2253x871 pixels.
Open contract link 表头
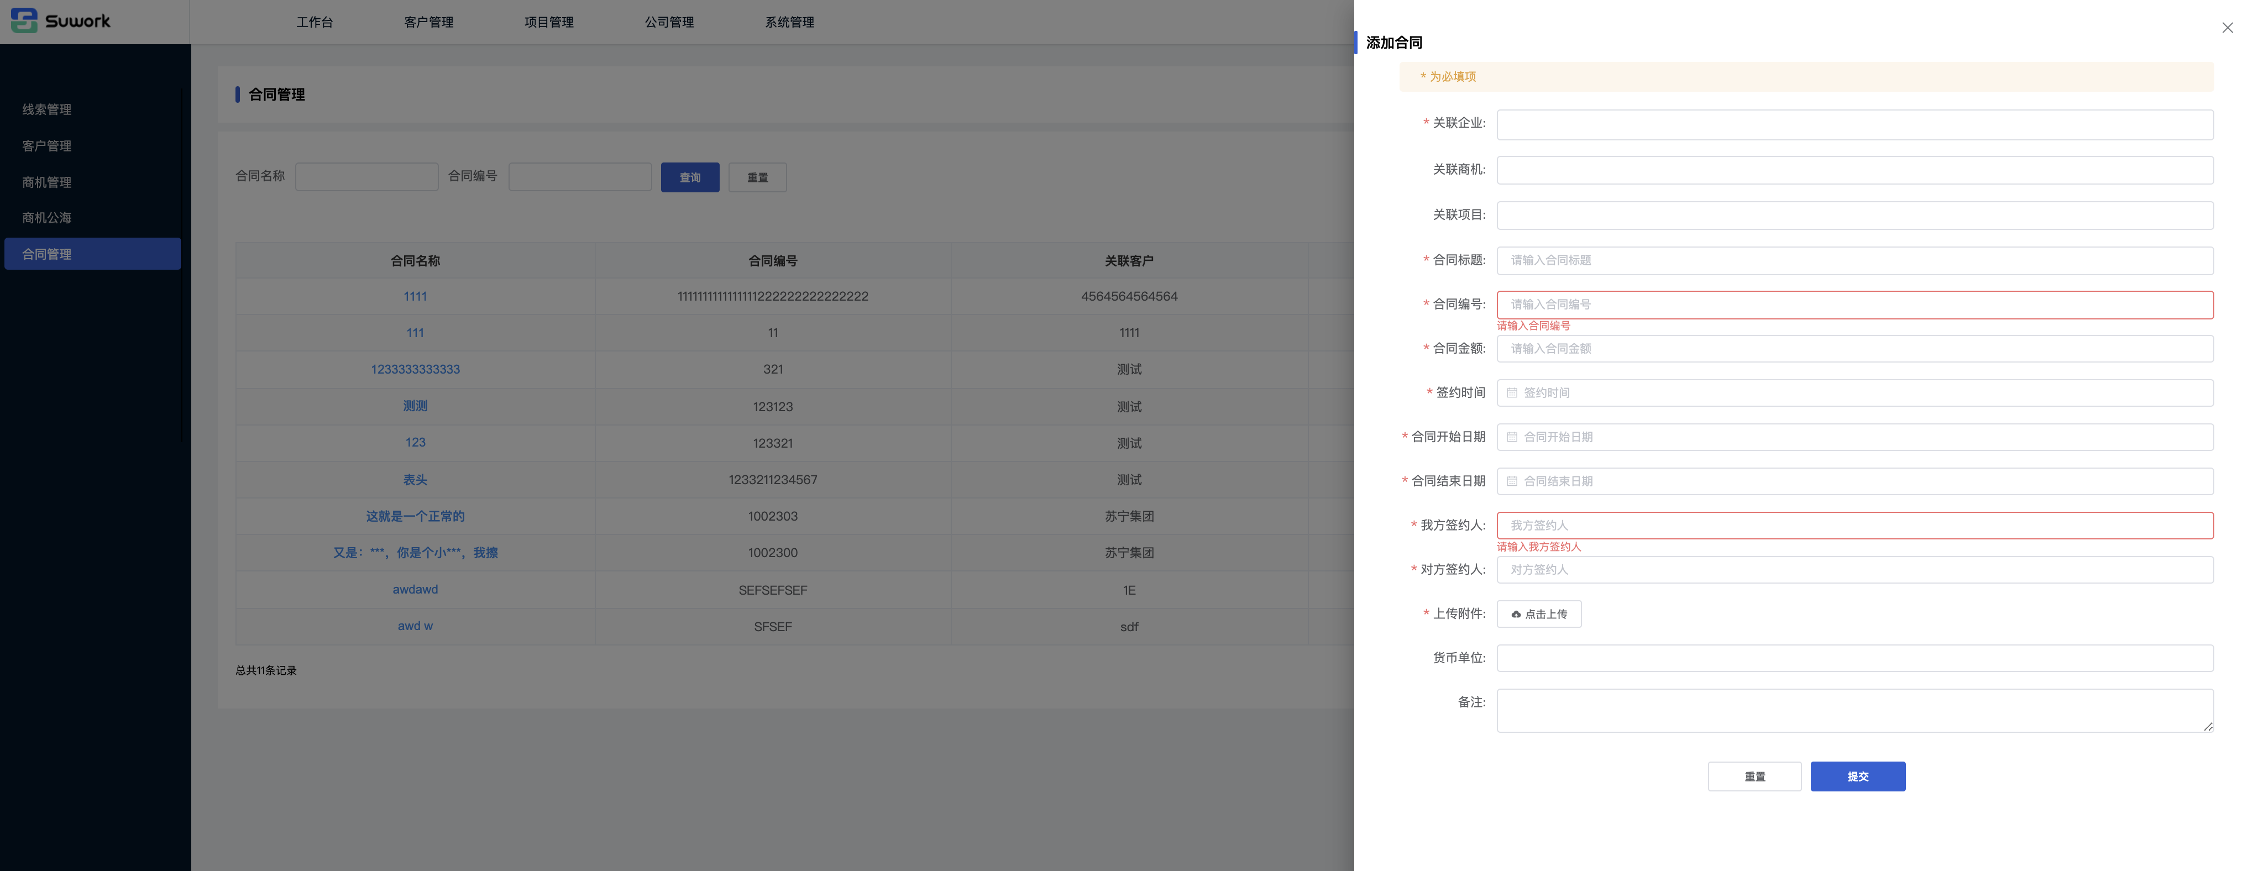click(416, 480)
